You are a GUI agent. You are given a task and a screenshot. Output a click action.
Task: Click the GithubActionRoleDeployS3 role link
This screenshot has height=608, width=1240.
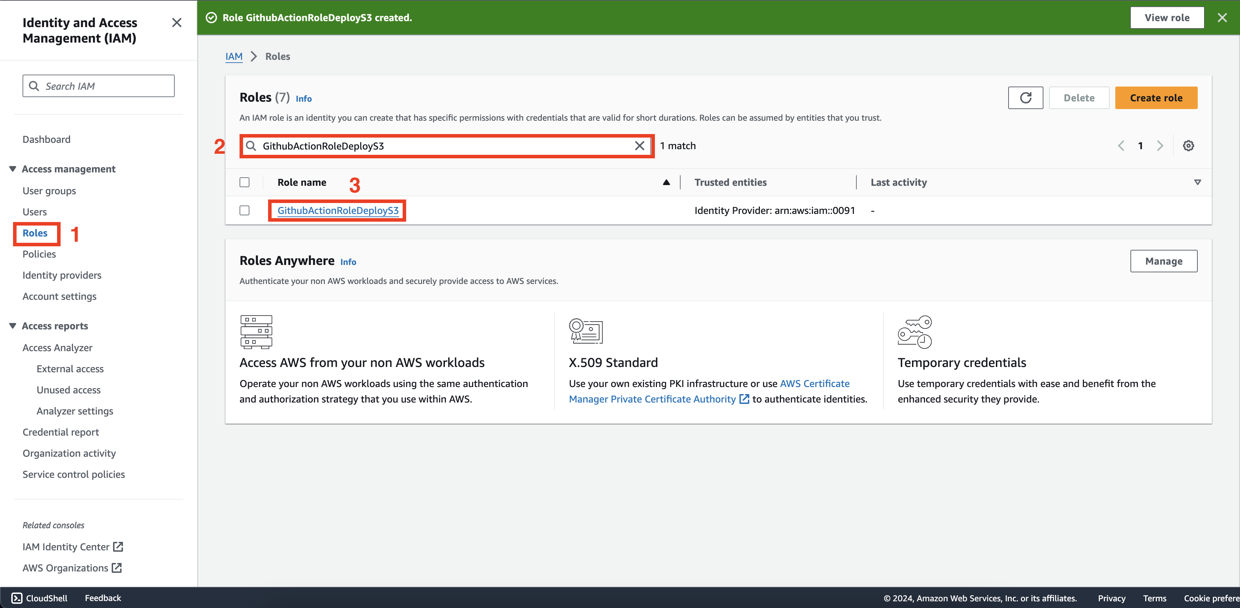click(x=339, y=210)
